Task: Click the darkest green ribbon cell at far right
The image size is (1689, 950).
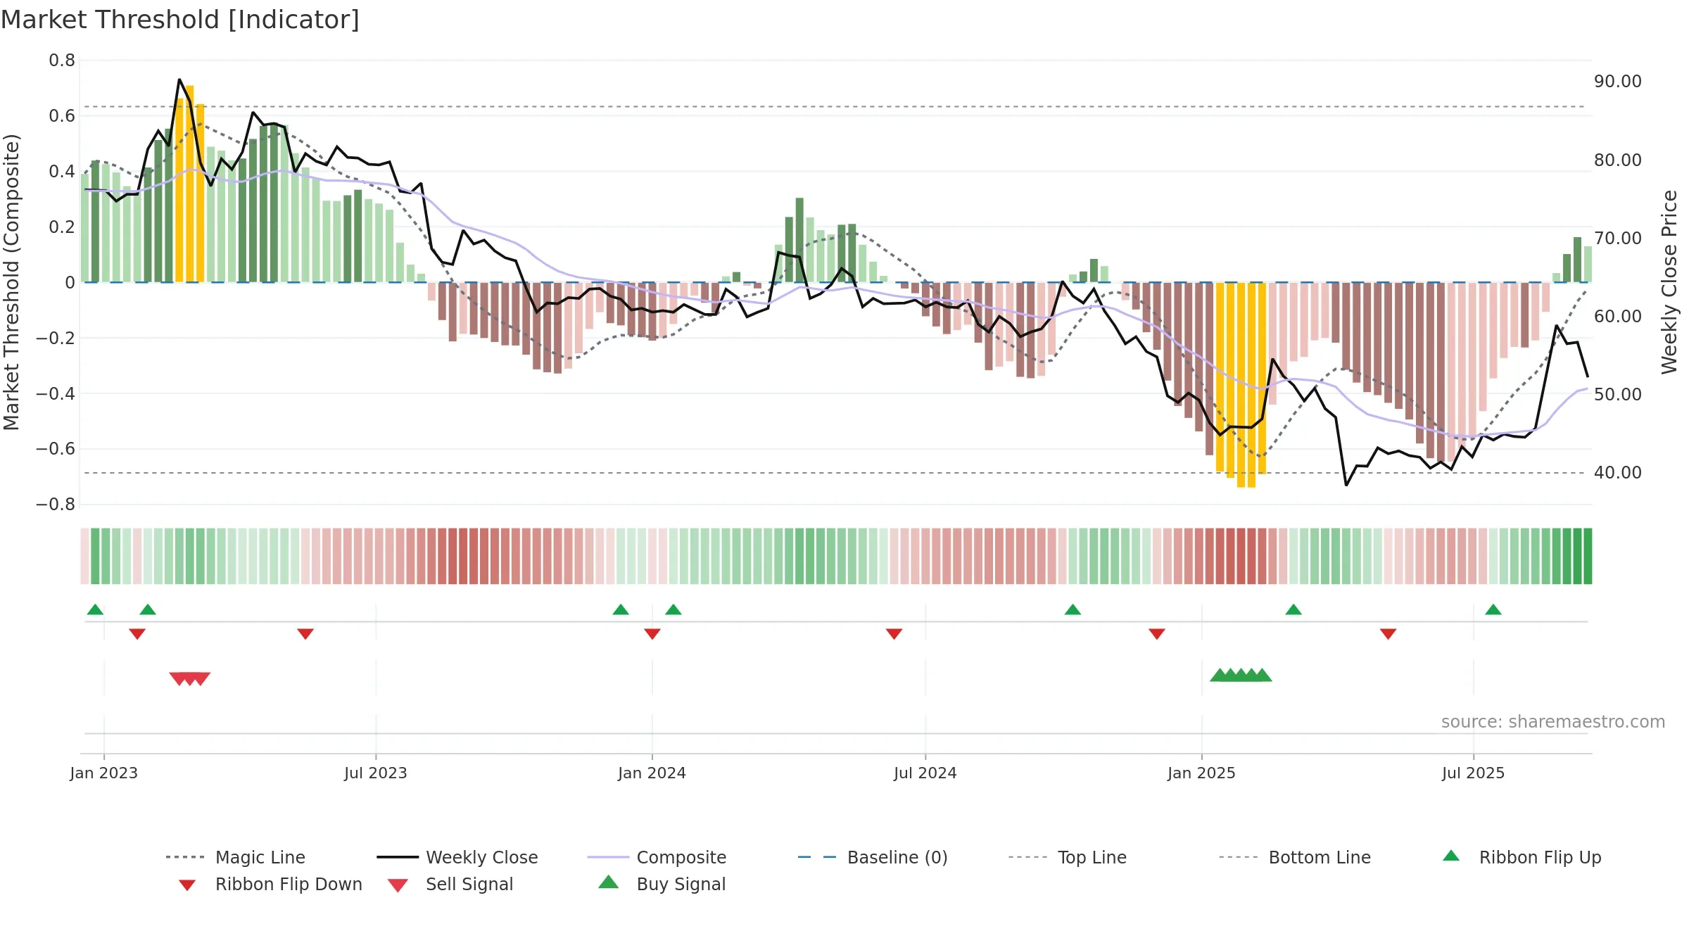Action: 1588,556
